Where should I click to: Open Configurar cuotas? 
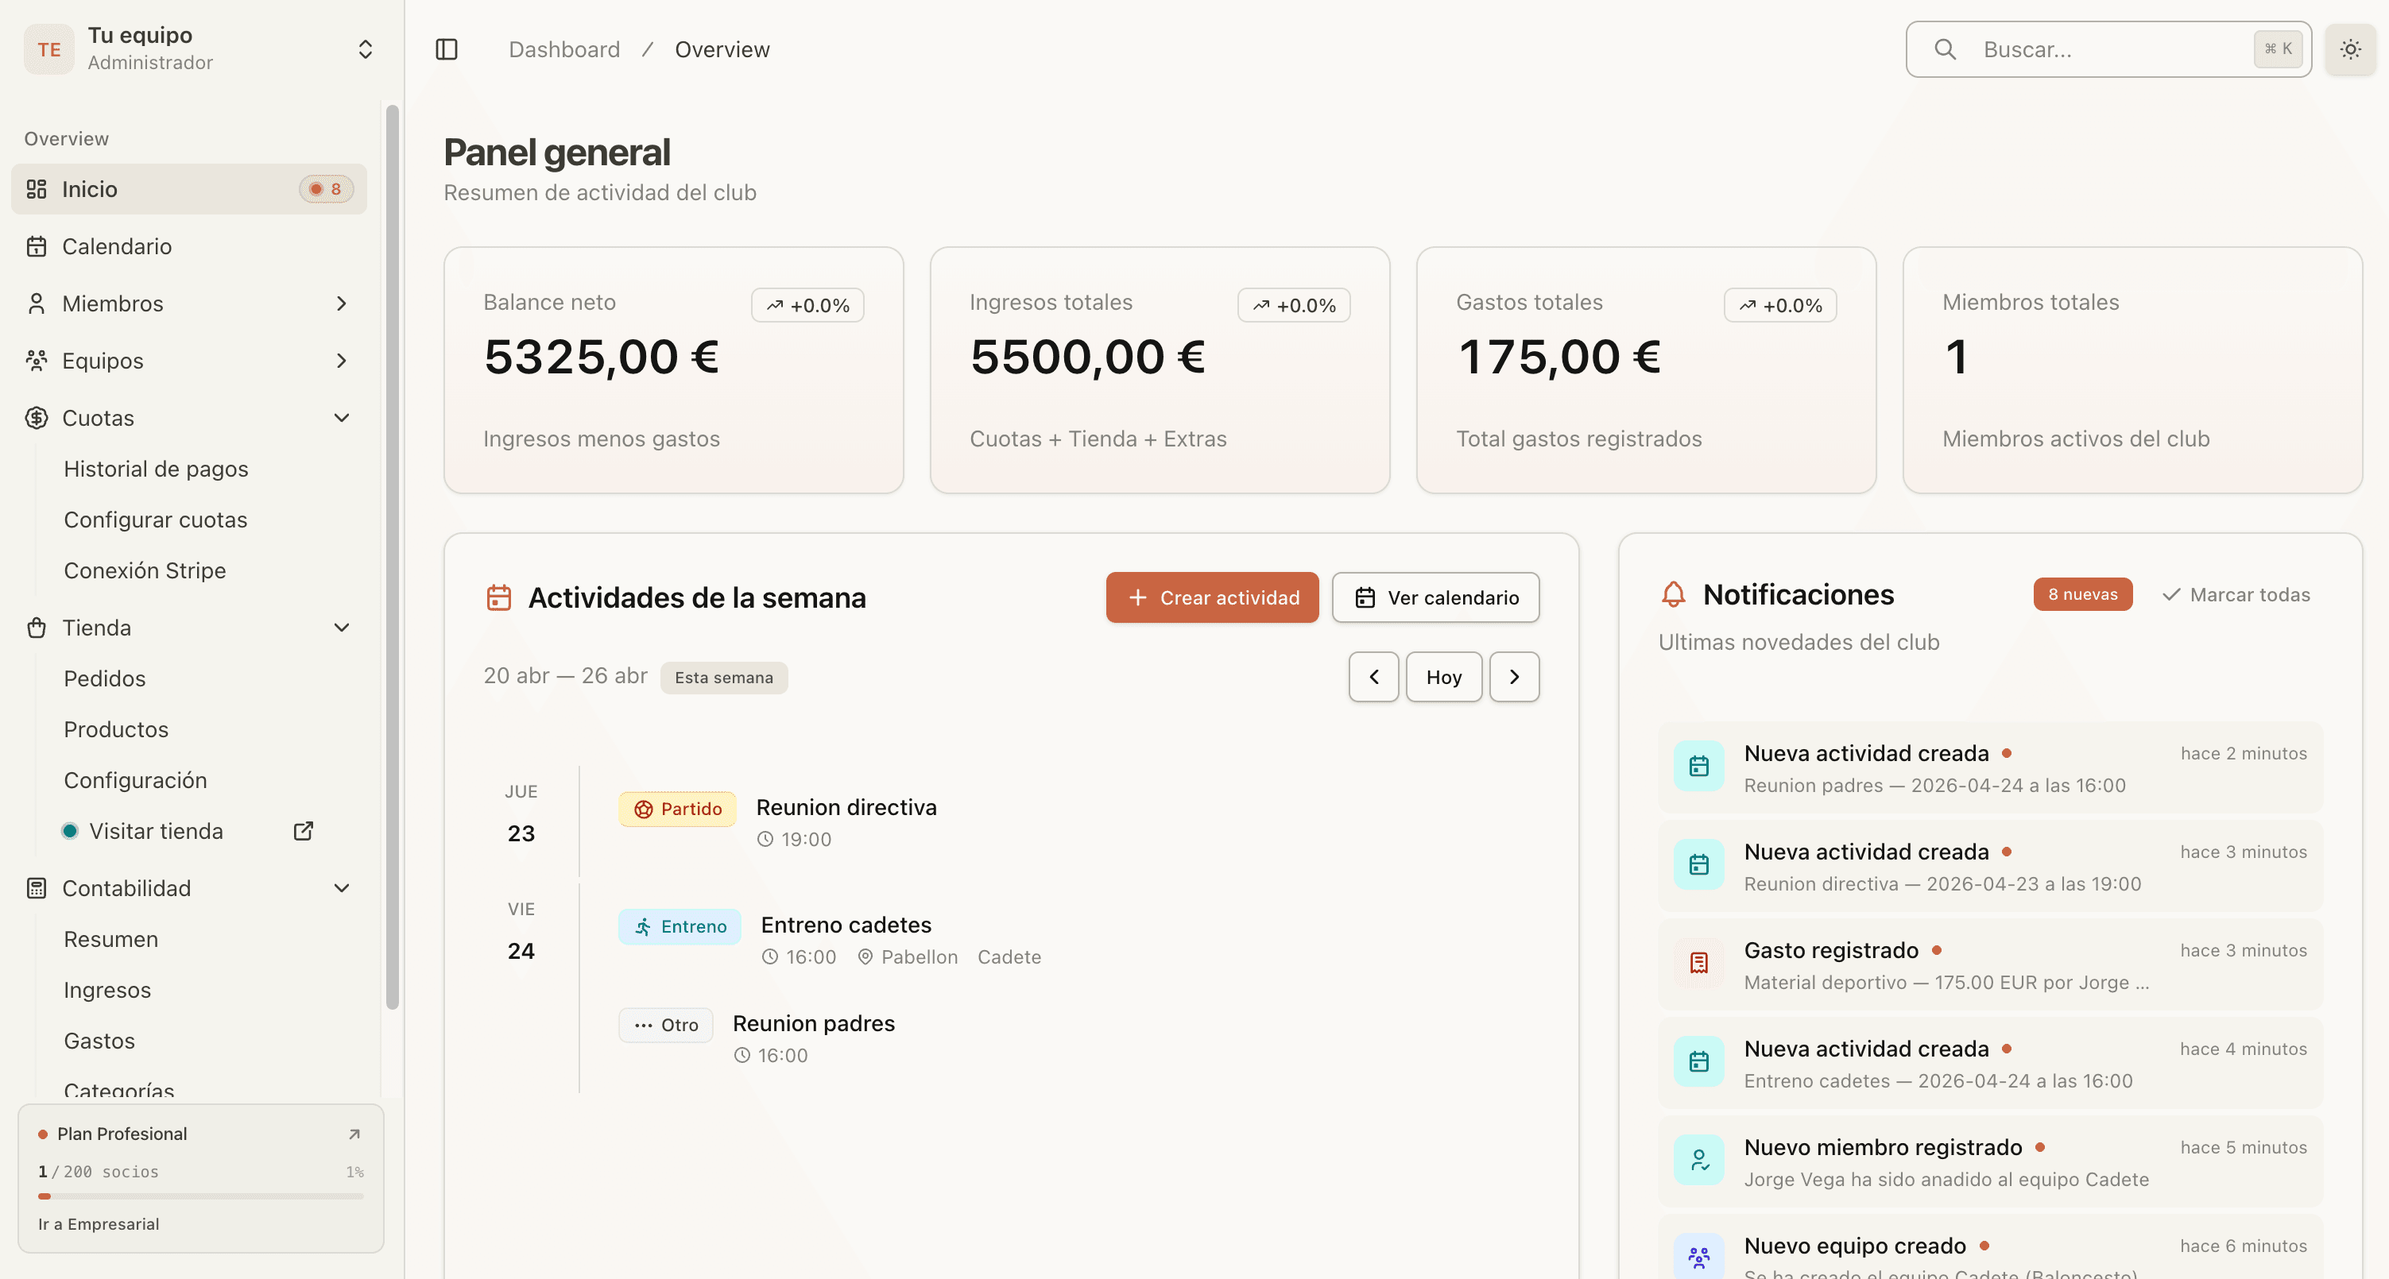(x=156, y=520)
